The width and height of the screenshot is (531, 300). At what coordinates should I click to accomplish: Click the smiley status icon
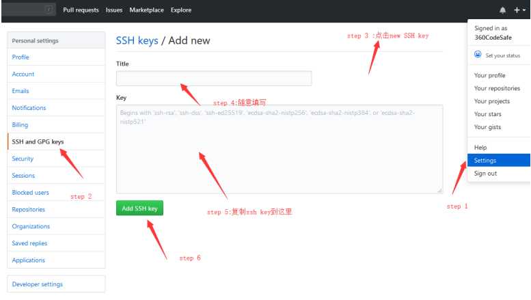(478, 55)
